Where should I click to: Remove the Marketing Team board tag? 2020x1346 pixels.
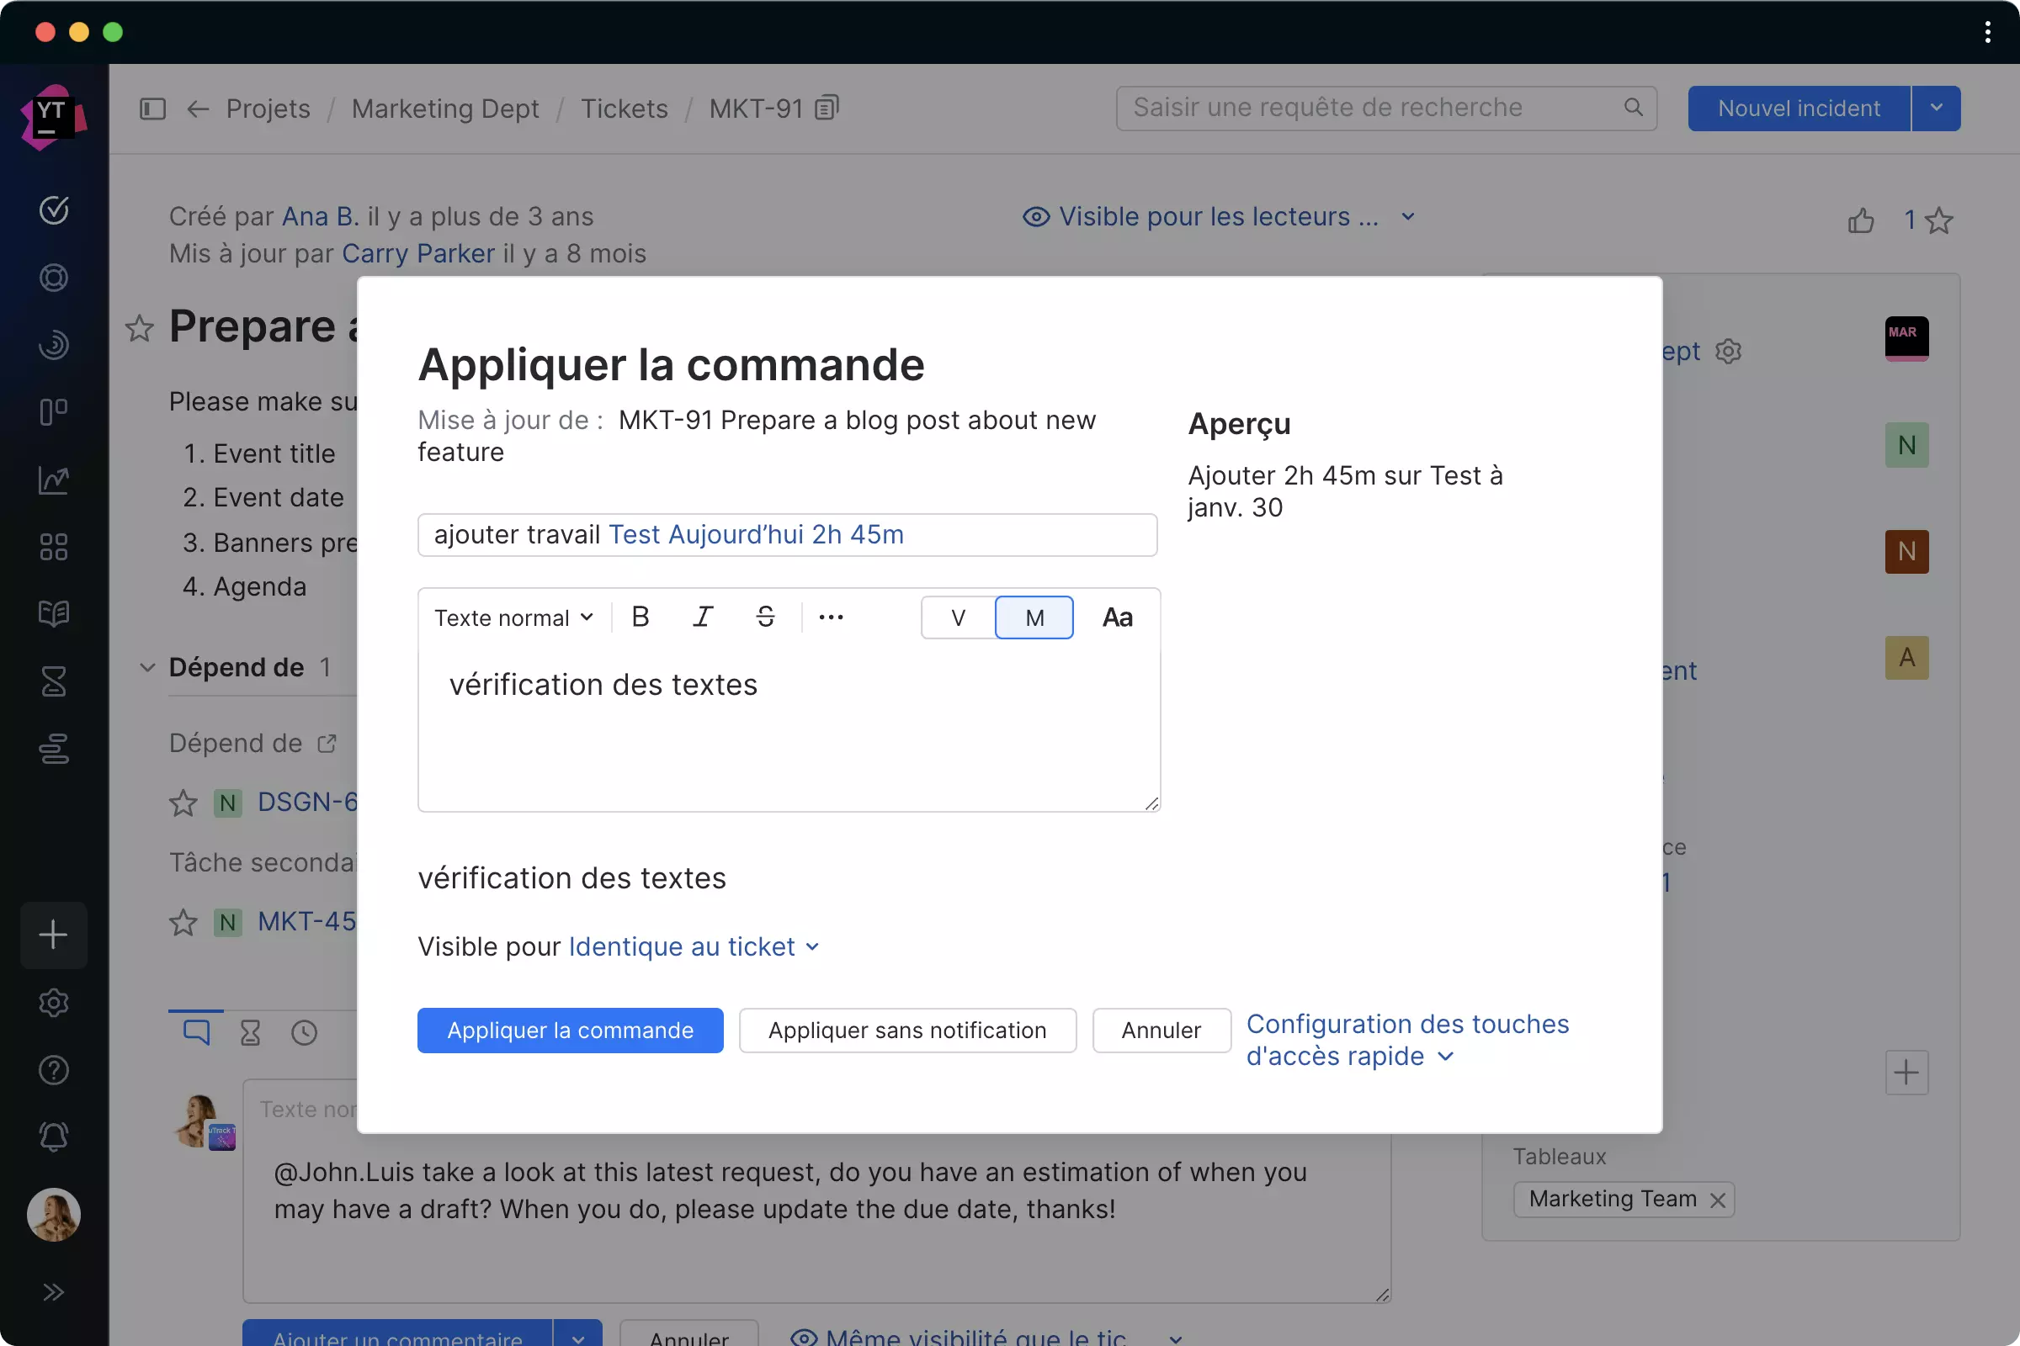pyautogui.click(x=1720, y=1200)
